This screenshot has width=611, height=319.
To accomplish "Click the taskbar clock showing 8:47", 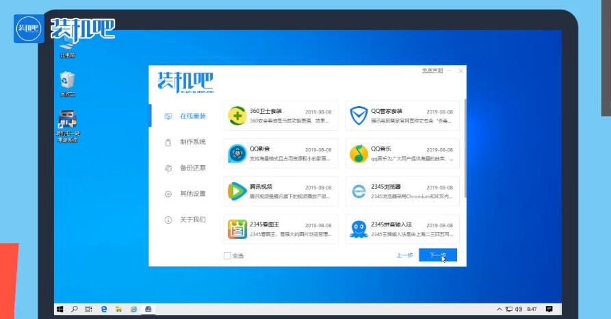I will (532, 309).
